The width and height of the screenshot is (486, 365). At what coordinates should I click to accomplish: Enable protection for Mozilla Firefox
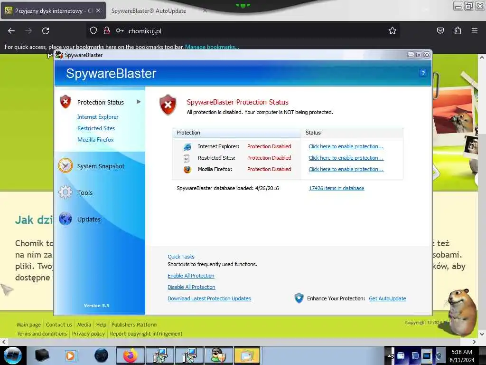(x=346, y=170)
